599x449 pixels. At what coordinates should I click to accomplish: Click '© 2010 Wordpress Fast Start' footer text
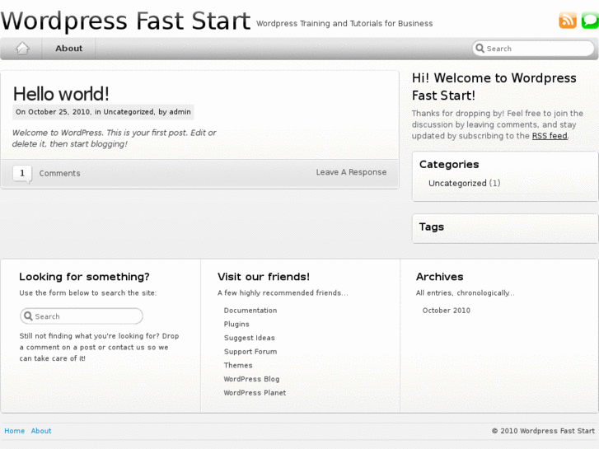[x=543, y=431]
